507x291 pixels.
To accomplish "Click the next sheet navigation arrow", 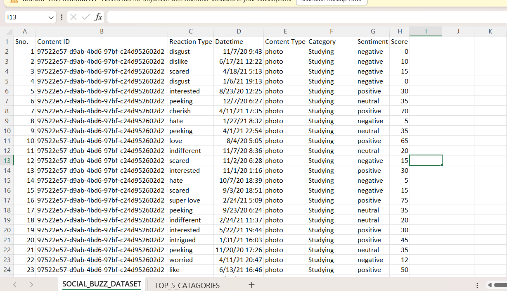I will pos(31,285).
